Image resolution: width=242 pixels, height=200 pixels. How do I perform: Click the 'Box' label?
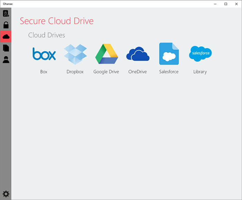point(44,72)
